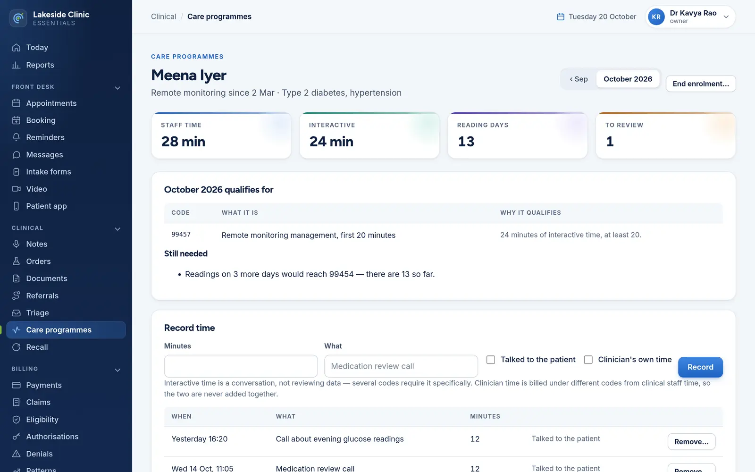Open the Payments card icon
755x472 pixels.
tap(17, 385)
